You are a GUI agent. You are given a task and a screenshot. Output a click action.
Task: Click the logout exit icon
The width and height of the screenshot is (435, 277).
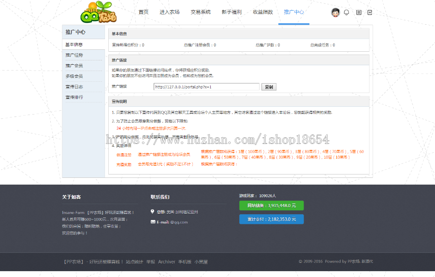370,12
